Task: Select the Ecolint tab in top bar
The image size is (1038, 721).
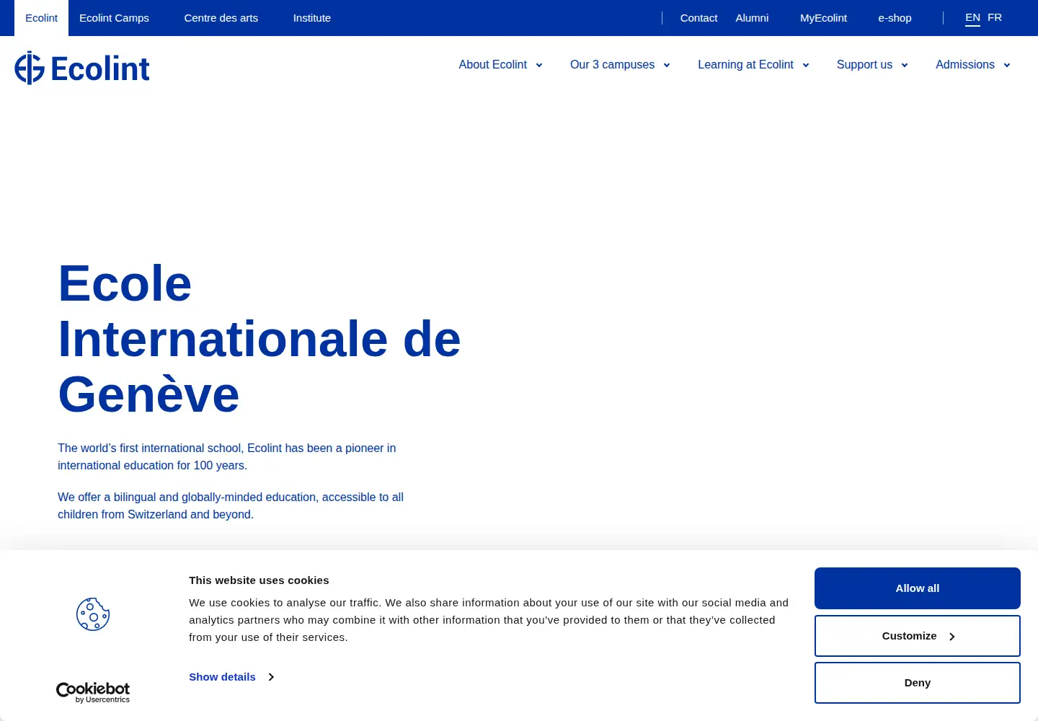Action: click(41, 18)
